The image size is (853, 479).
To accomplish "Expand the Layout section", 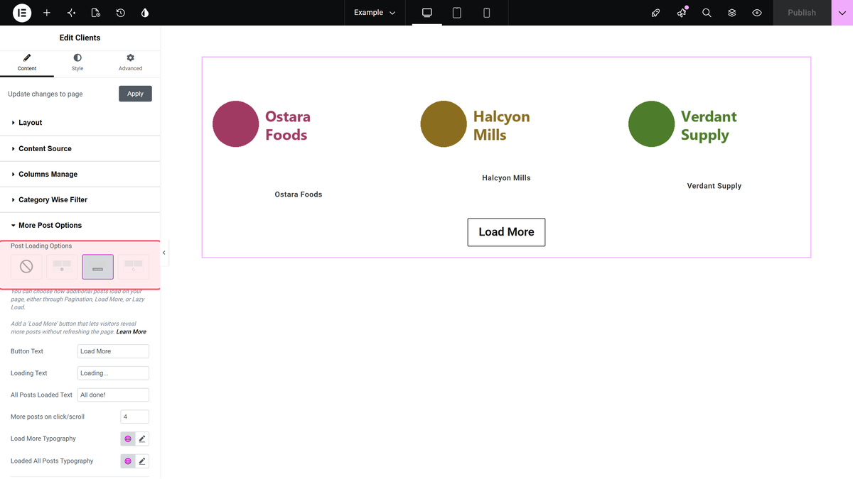I will [x=80, y=123].
